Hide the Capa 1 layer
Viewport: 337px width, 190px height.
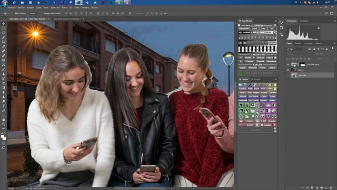pos(288,70)
